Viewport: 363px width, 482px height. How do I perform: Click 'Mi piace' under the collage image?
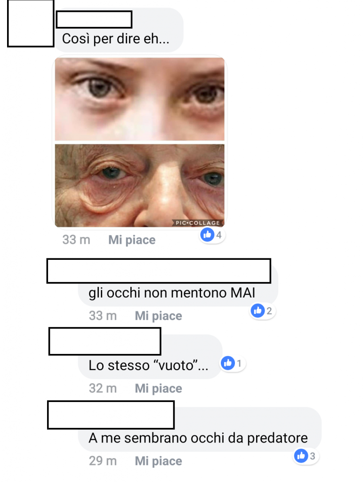click(132, 240)
